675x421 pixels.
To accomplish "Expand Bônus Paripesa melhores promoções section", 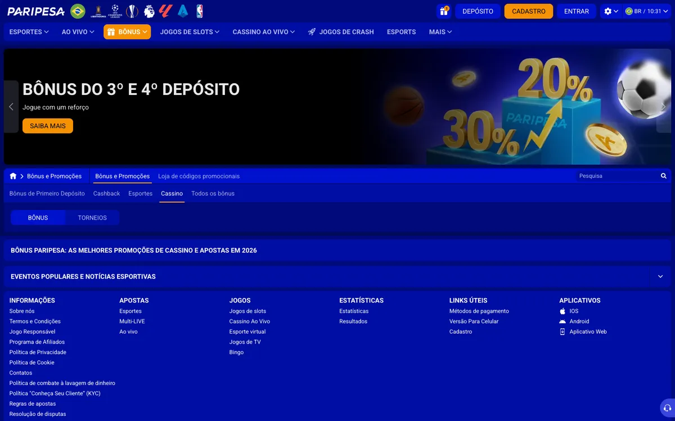I will 337,250.
